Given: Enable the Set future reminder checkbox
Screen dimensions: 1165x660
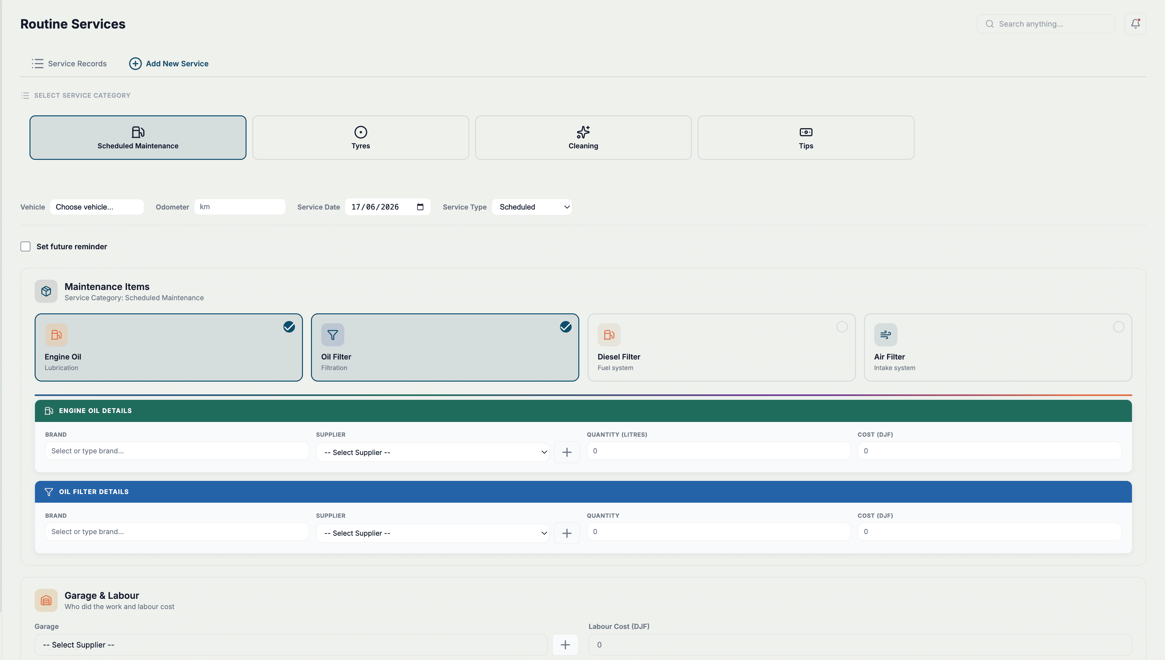Looking at the screenshot, I should 25,247.
